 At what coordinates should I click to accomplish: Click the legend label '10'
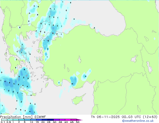point(31,122)
